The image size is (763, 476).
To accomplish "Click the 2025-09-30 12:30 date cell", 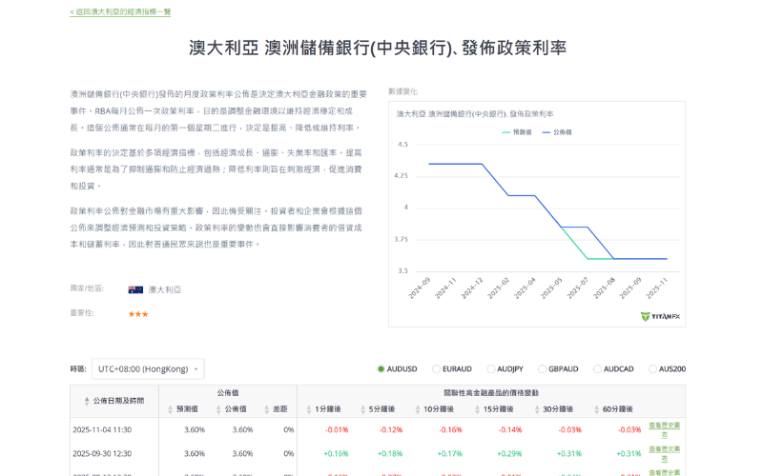I will tap(102, 454).
